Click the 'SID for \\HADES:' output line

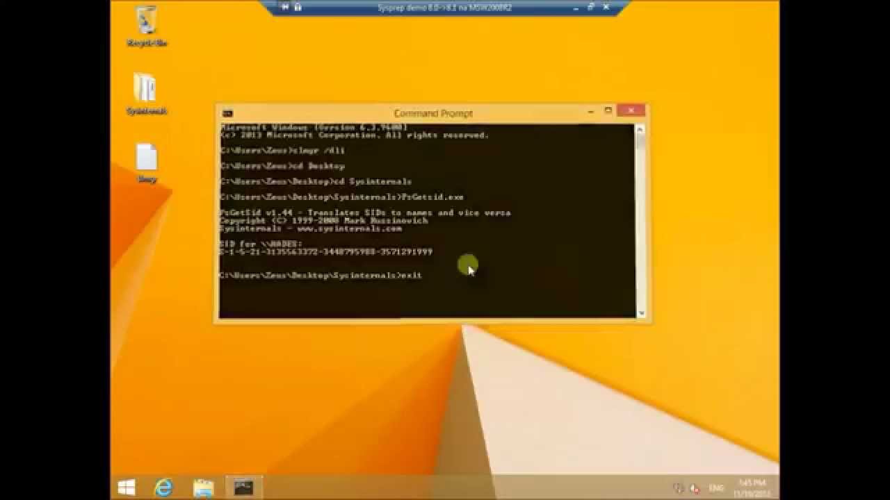(261, 244)
